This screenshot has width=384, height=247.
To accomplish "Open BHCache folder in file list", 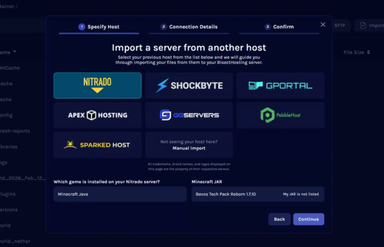I will pyautogui.click(x=10, y=68).
